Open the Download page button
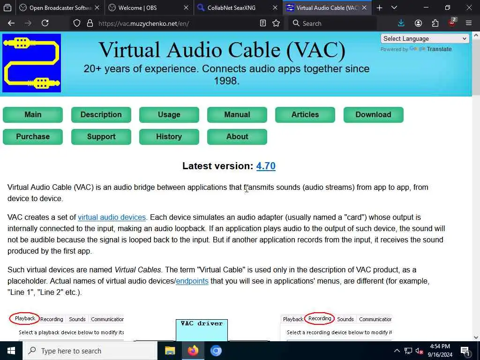This screenshot has height=360, width=480. (373, 114)
